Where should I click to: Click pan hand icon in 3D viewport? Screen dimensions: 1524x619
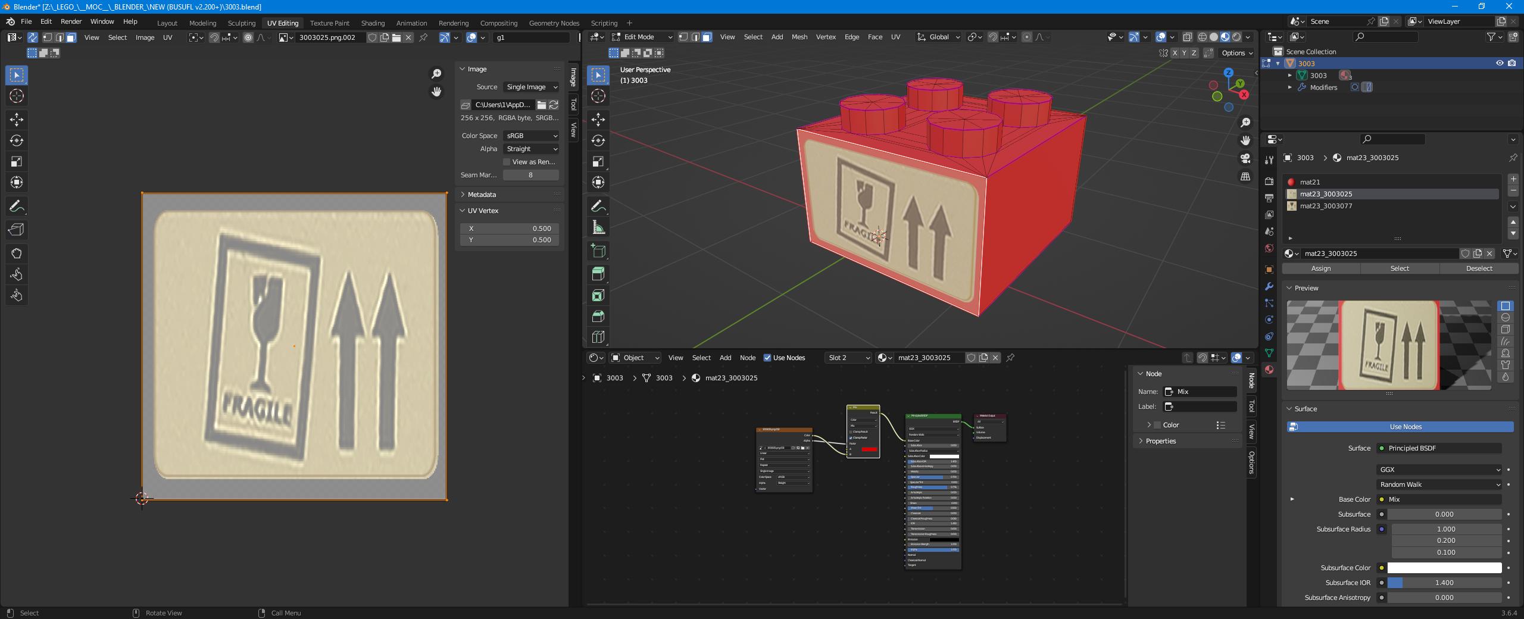(x=1245, y=140)
